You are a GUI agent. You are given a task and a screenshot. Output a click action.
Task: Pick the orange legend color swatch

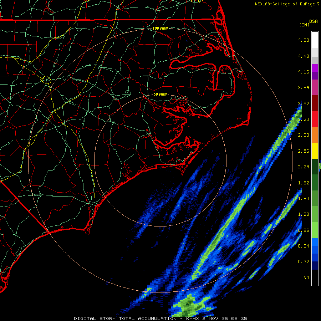click(315, 135)
